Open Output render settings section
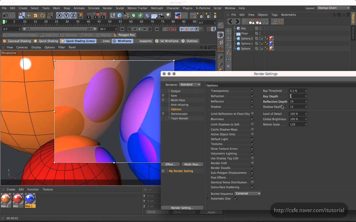 [176, 91]
